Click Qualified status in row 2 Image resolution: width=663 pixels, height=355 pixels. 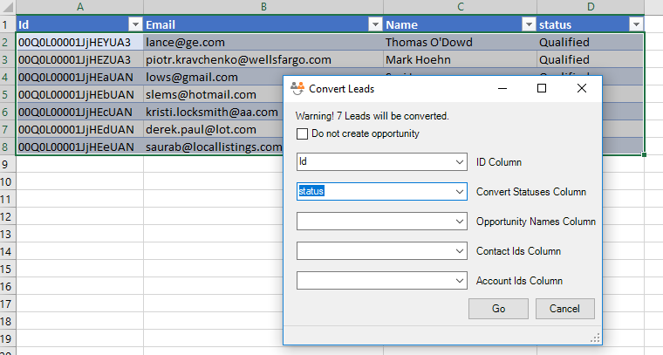click(x=591, y=42)
